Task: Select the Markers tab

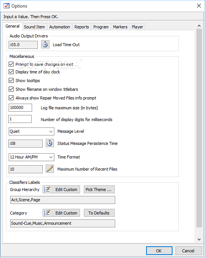Action: (x=120, y=27)
